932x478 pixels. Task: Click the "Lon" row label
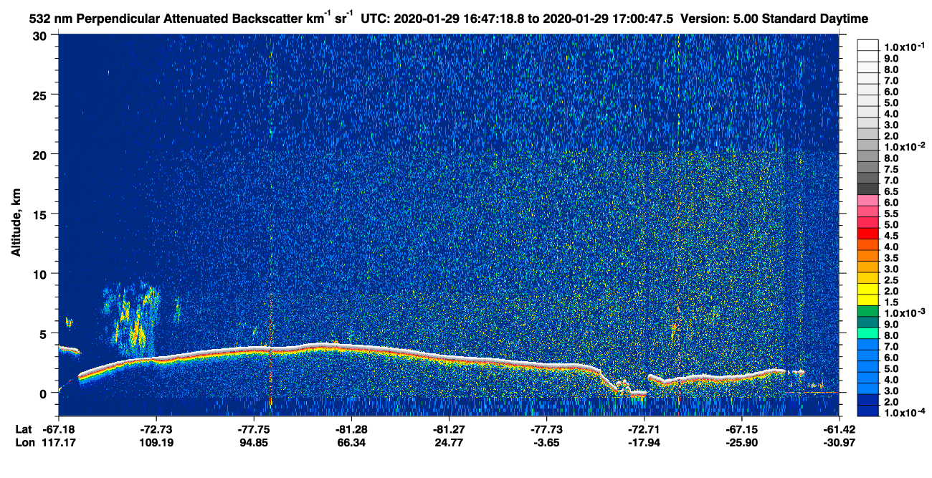pyautogui.click(x=24, y=443)
